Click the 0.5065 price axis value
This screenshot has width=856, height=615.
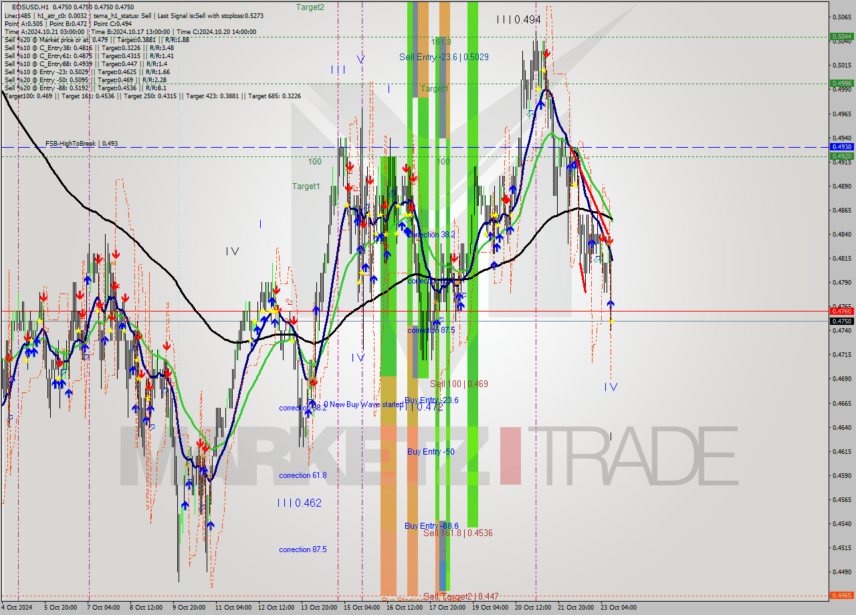tap(841, 17)
